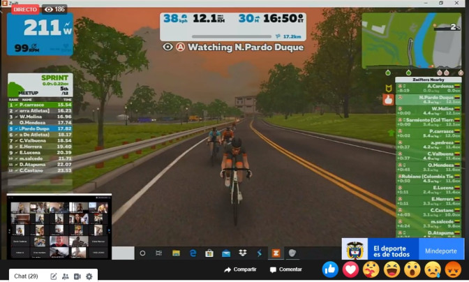Click the live viewer count eye badge
Image resolution: width=469 pixels, height=282 pixels.
[54, 10]
